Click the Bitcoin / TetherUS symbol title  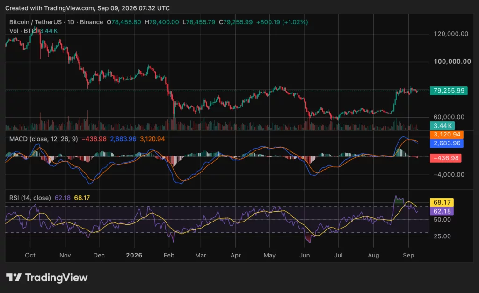point(36,22)
